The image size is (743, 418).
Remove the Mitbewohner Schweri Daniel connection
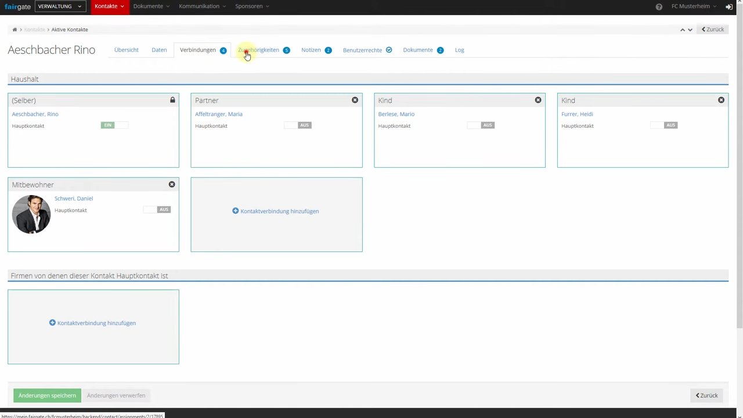(x=172, y=185)
